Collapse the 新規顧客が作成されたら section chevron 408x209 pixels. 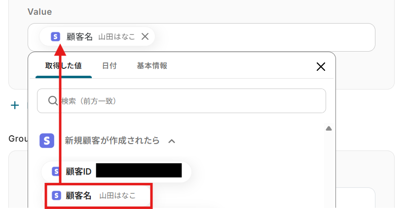coord(172,141)
